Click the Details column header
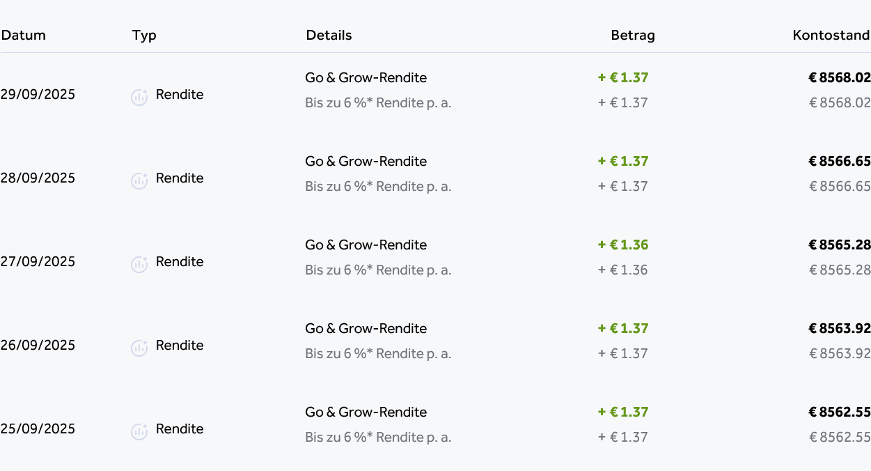Image resolution: width=871 pixels, height=471 pixels. click(329, 36)
